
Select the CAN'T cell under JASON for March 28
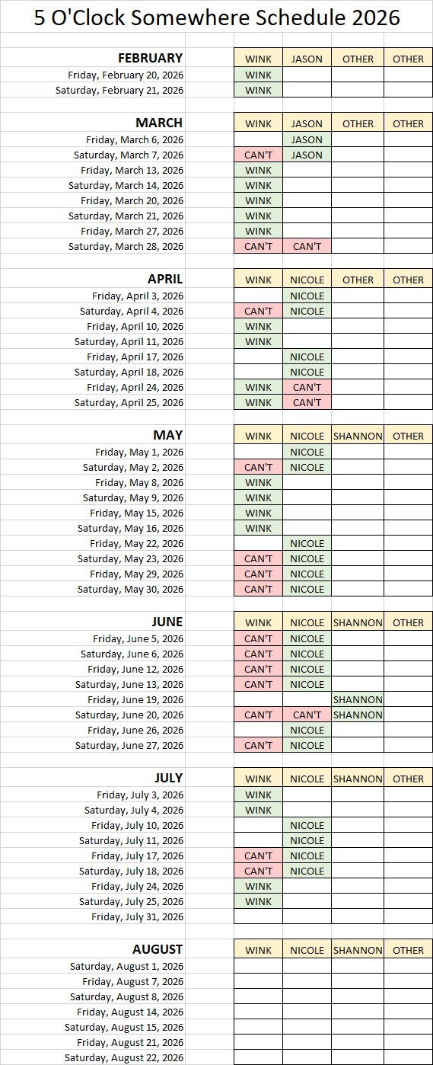(x=307, y=246)
